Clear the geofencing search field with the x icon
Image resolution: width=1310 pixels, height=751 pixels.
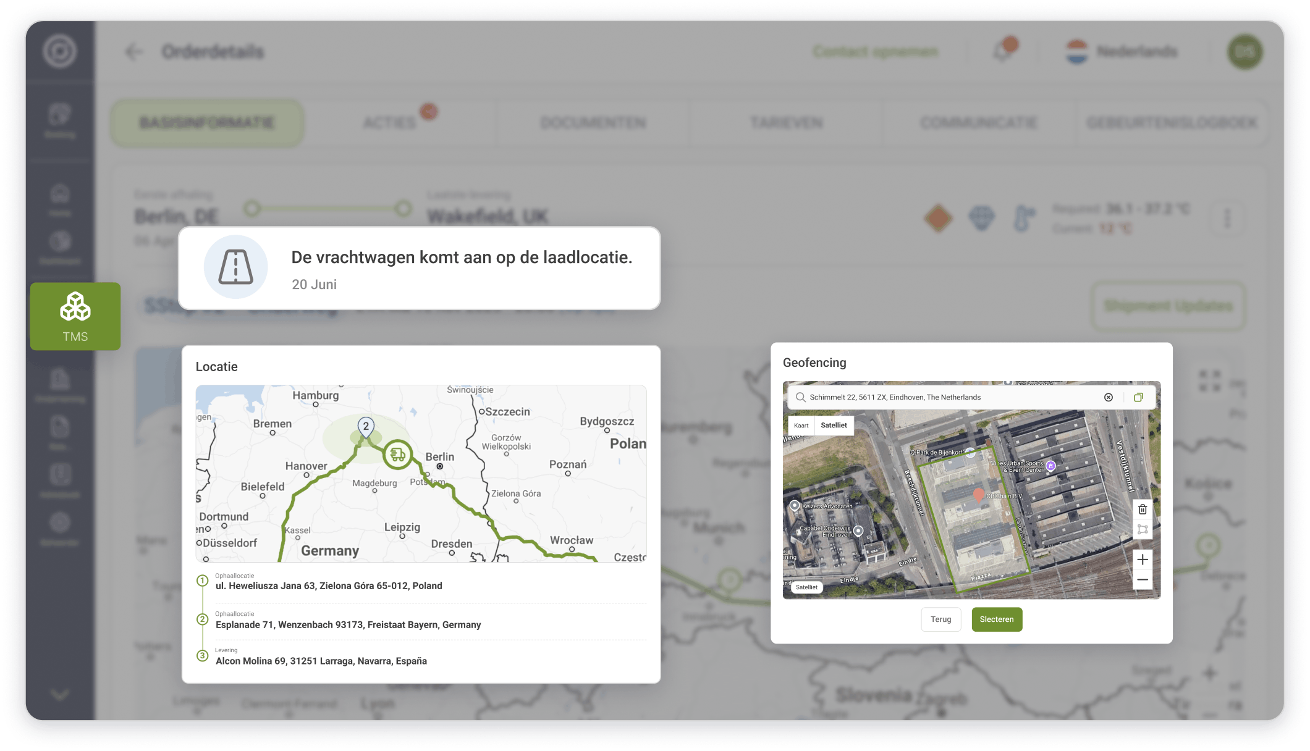point(1108,397)
